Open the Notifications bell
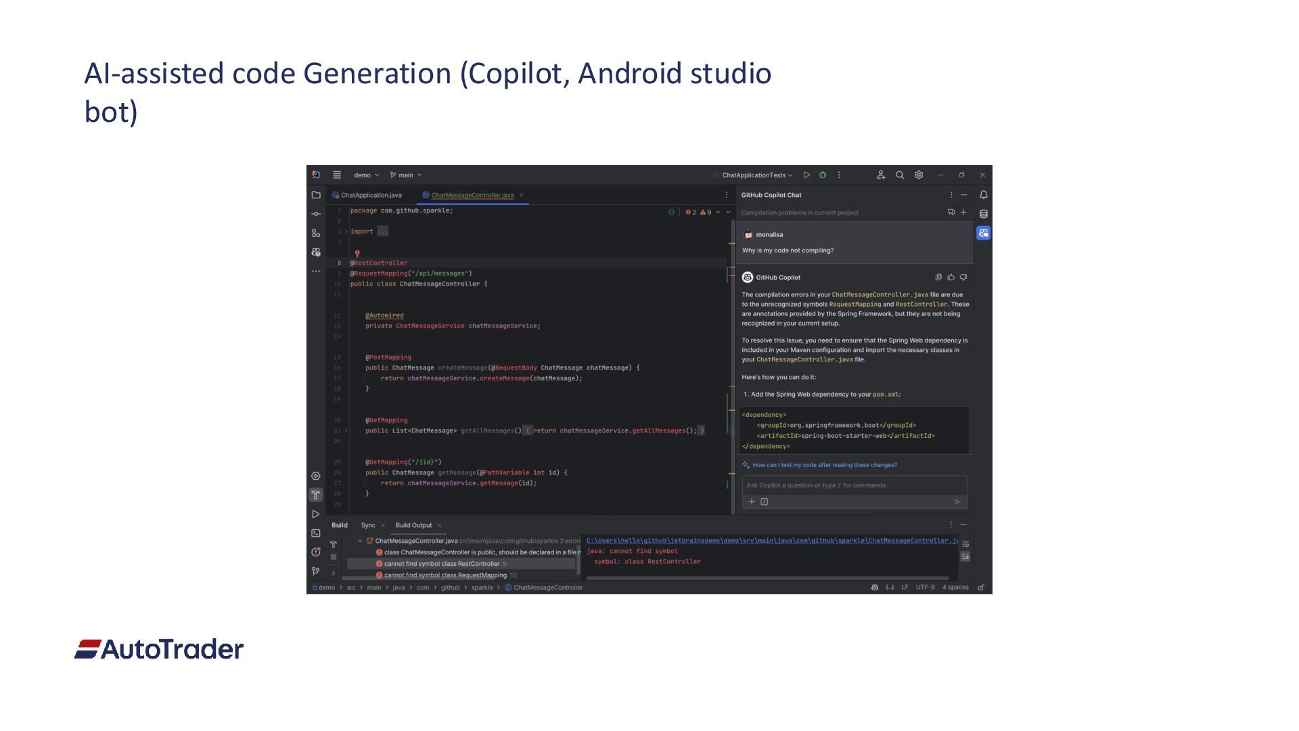1299x731 pixels. 984,195
